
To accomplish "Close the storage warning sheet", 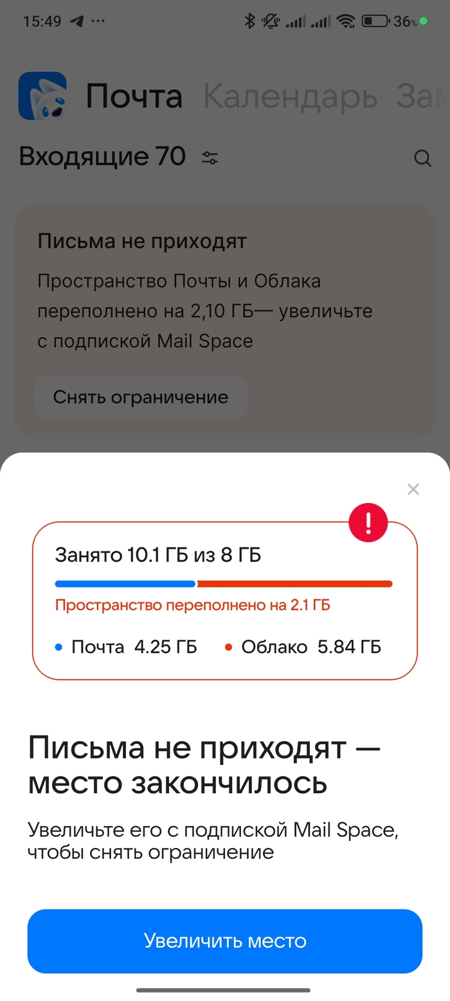I will (x=413, y=490).
